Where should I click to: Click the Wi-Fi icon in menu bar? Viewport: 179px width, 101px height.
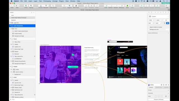(x=142, y=1)
